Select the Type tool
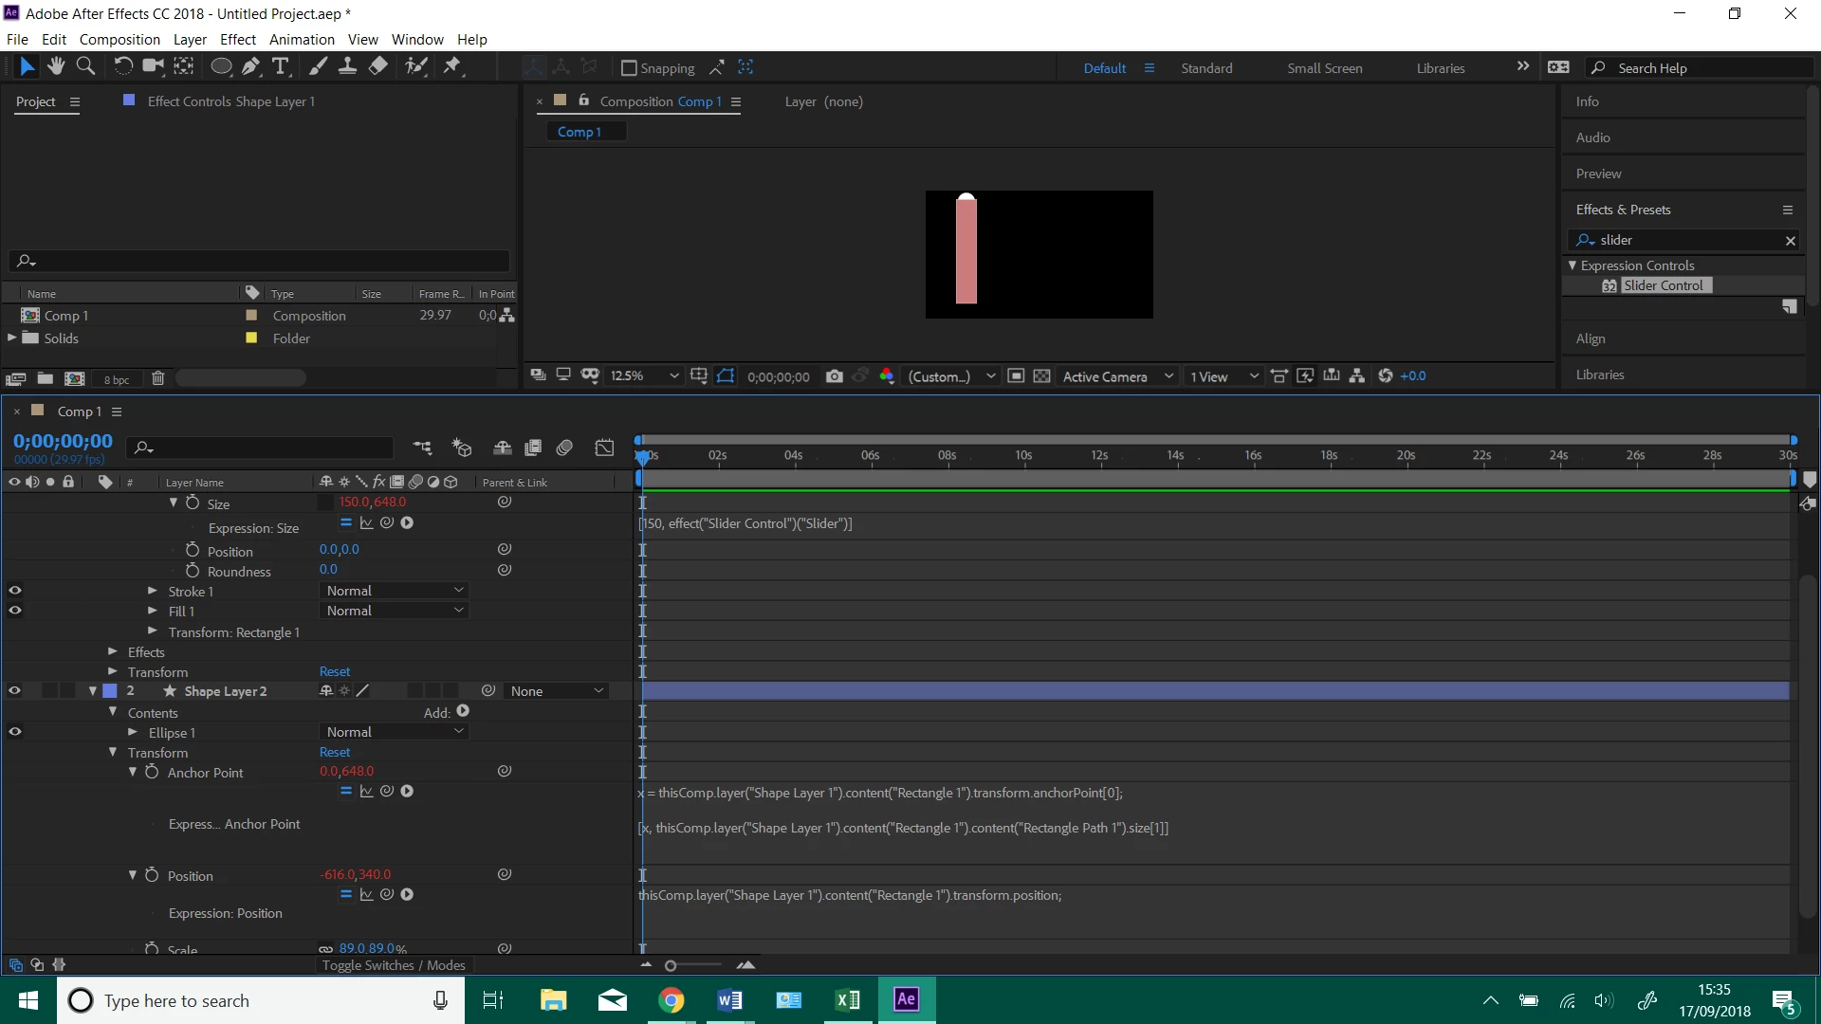Viewport: 1821px width, 1024px height. click(x=281, y=66)
